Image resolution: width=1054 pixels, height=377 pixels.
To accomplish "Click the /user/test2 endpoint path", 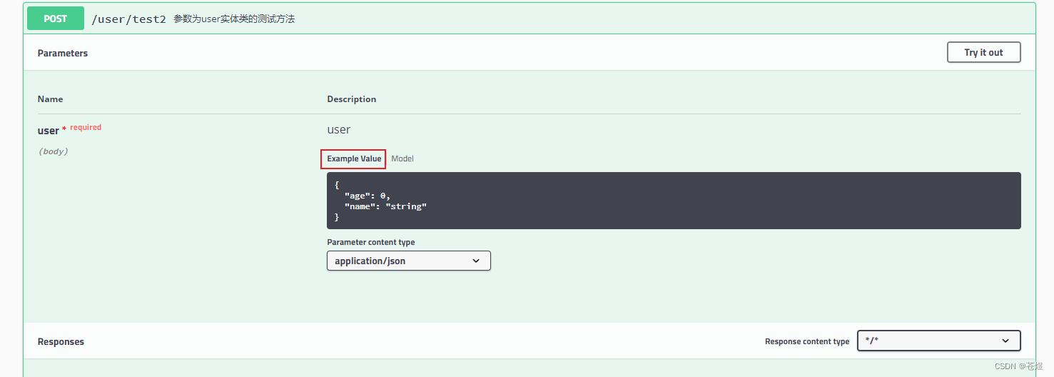I will click(x=128, y=19).
